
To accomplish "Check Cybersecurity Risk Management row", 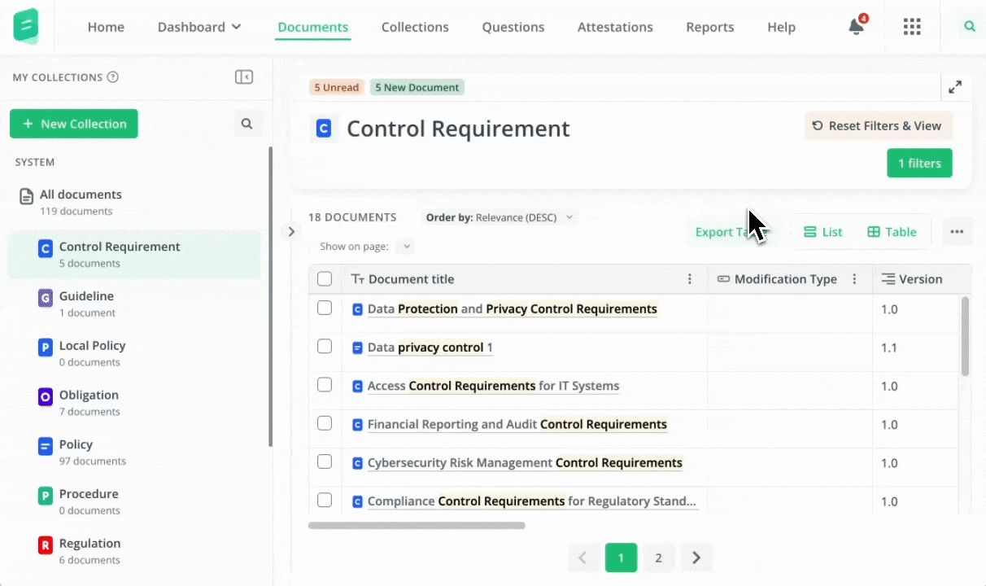I will click(325, 461).
